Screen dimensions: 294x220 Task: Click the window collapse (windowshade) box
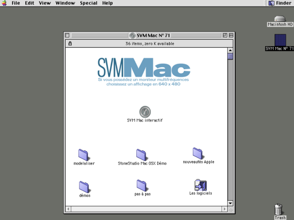(231, 35)
